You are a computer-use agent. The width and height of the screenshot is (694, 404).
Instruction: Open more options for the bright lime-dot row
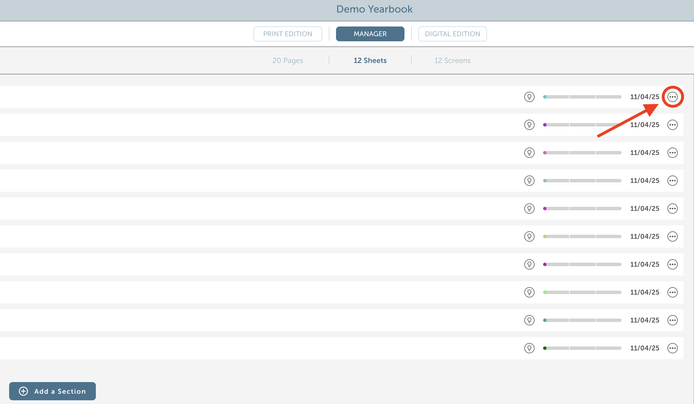(672, 292)
